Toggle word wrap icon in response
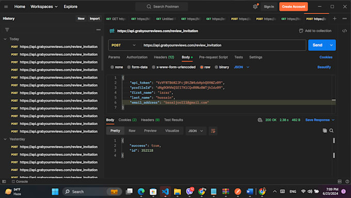This screenshot has width=351, height=198. tap(213, 131)
